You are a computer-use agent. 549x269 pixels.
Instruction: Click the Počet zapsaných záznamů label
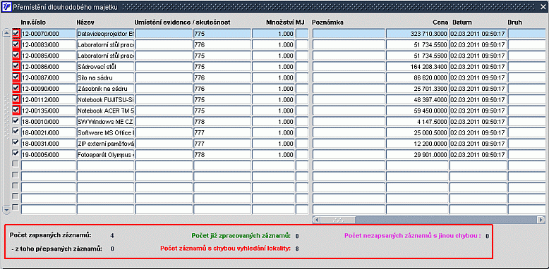point(50,234)
